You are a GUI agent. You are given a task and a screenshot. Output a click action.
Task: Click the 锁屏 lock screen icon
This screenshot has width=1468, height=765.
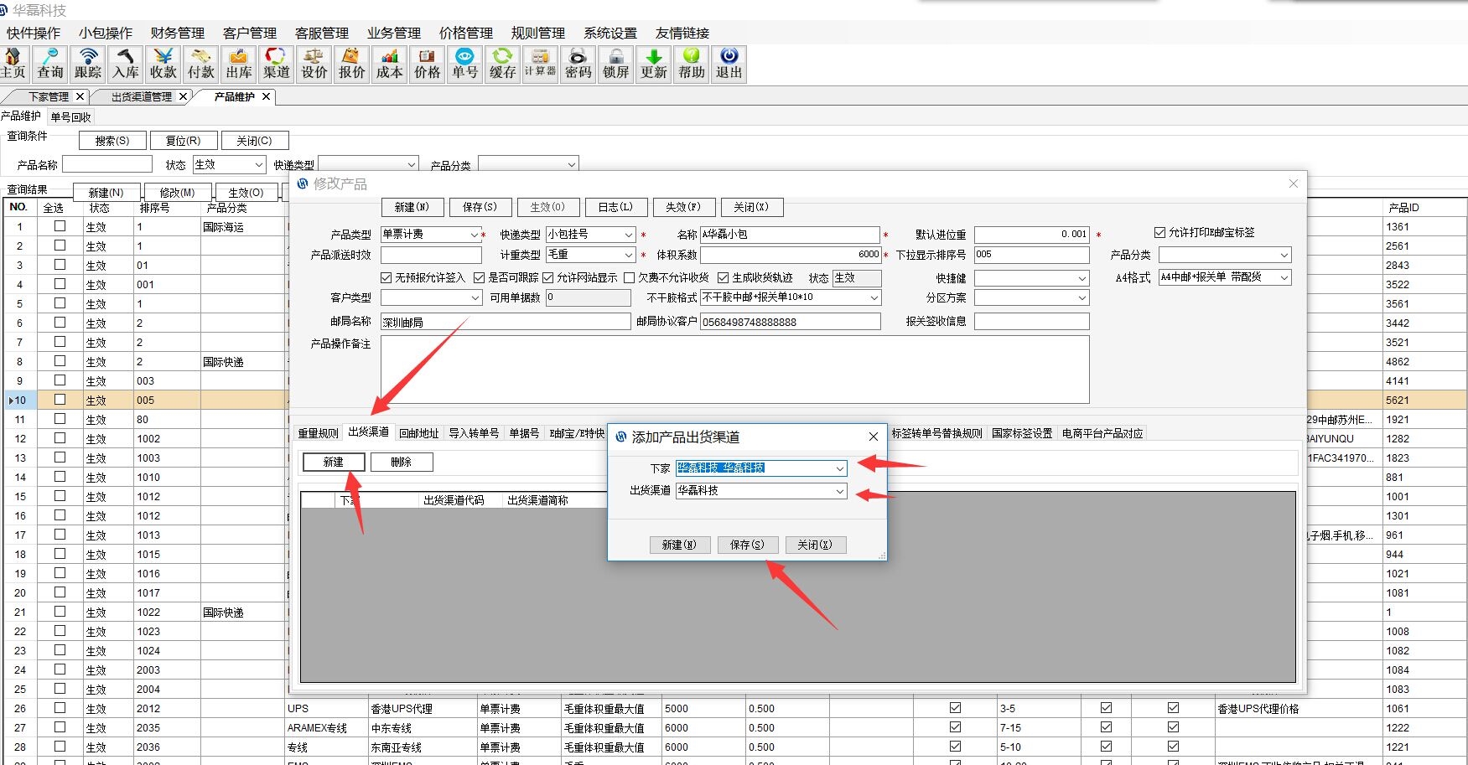tap(615, 64)
